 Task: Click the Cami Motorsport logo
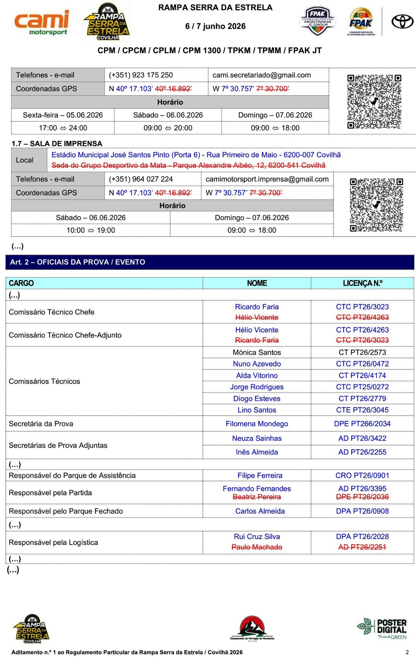(41, 23)
